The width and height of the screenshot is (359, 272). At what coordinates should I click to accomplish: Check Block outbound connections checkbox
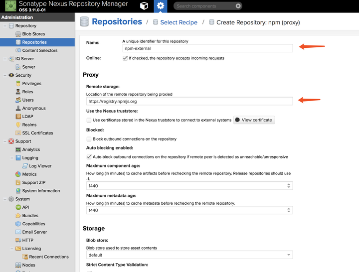(89, 139)
